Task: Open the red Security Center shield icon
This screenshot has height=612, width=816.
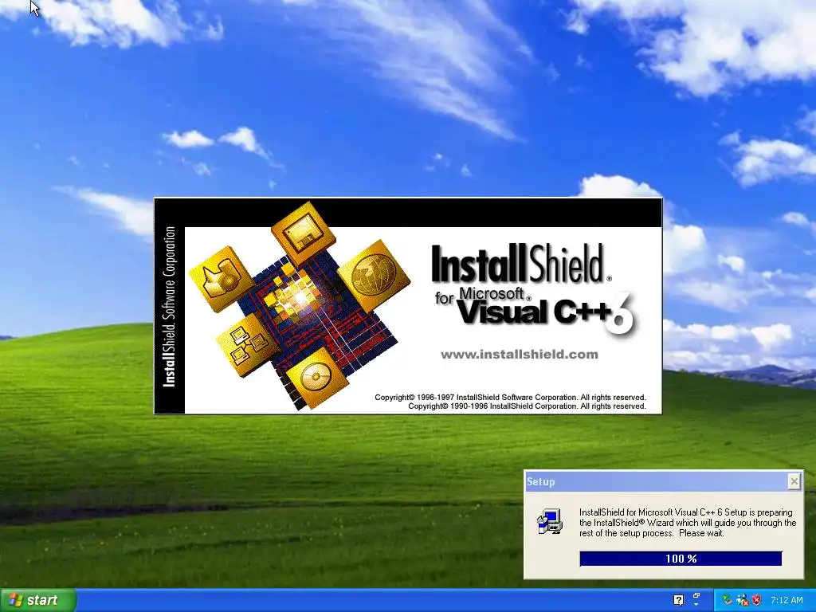Action: (x=756, y=600)
